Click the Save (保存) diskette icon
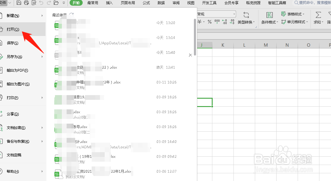The width and height of the screenshot is (331, 181). coord(19,3)
